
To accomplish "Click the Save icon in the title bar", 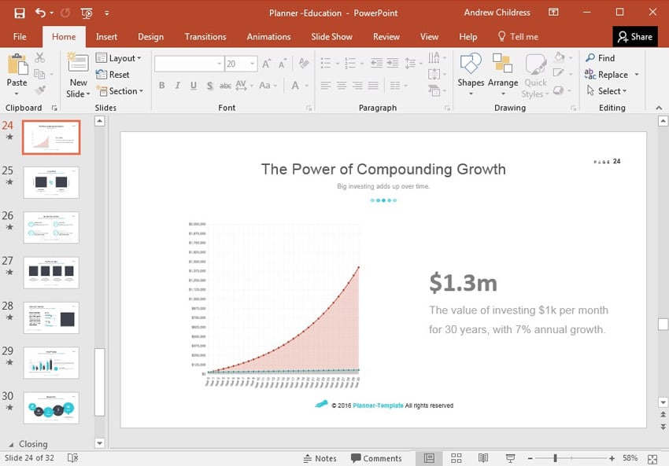I will tap(19, 13).
